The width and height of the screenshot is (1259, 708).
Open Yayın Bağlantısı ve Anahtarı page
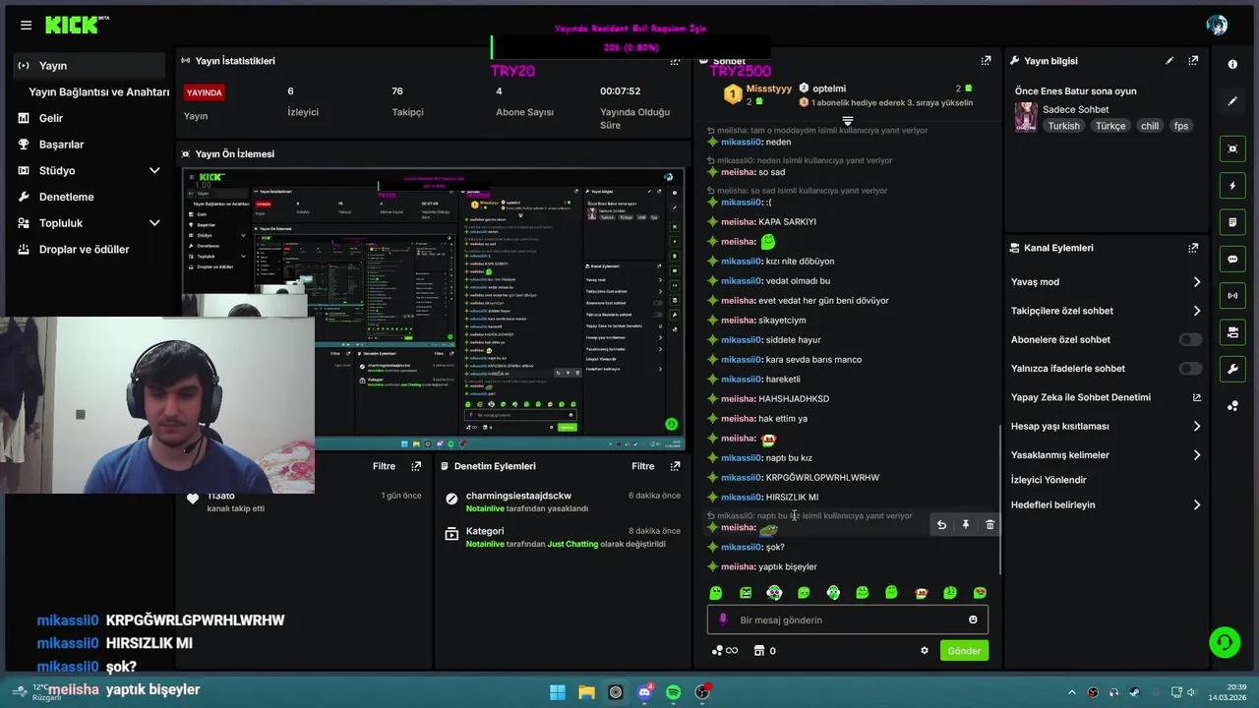tap(98, 92)
